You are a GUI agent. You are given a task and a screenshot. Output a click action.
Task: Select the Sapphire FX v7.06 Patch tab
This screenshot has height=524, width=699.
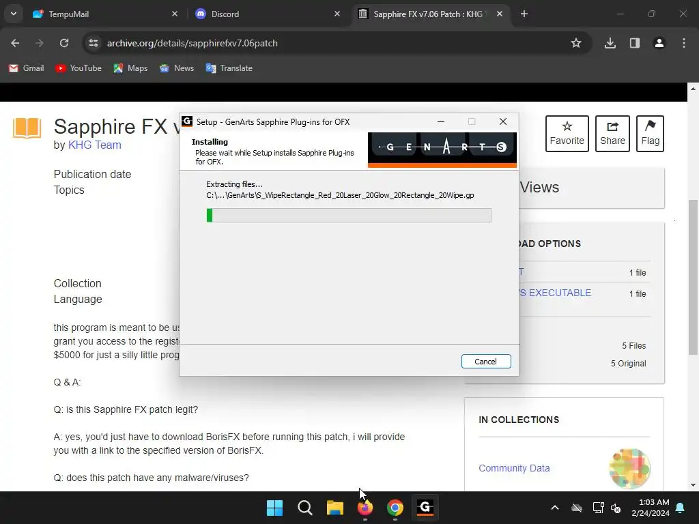[427, 14]
